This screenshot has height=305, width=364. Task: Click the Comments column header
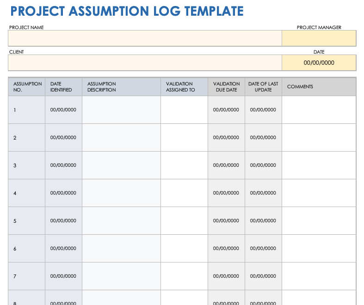(319, 87)
